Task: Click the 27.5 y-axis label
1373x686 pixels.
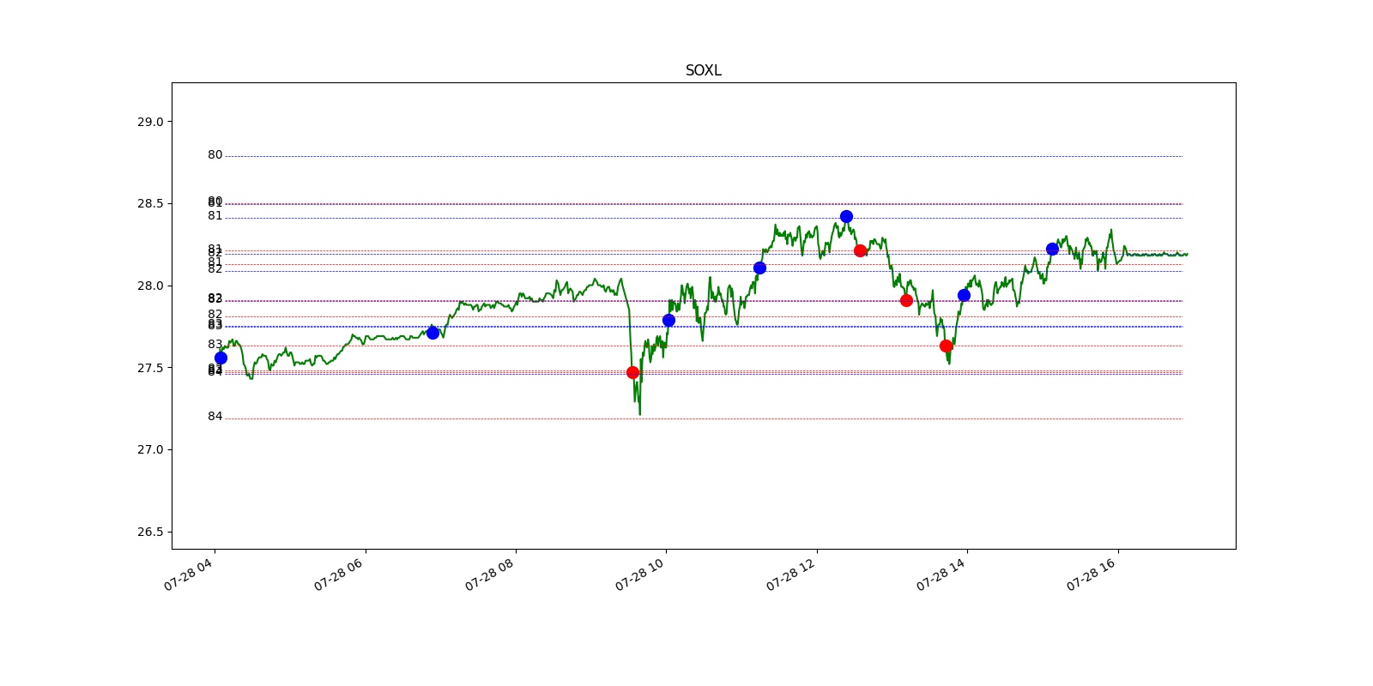Action: (150, 368)
